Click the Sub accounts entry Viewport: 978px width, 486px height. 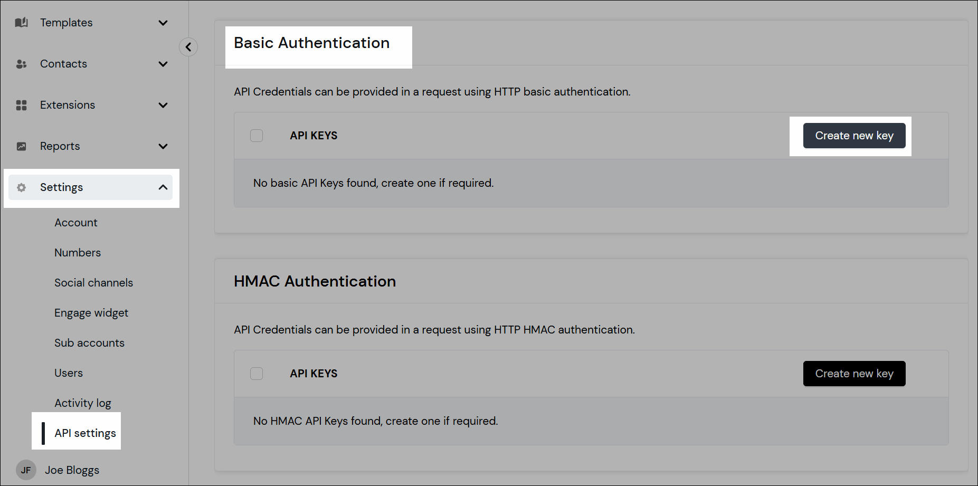pyautogui.click(x=89, y=342)
